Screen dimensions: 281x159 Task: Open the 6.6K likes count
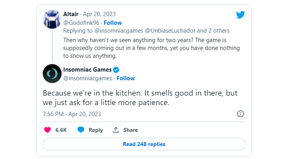click(x=61, y=130)
